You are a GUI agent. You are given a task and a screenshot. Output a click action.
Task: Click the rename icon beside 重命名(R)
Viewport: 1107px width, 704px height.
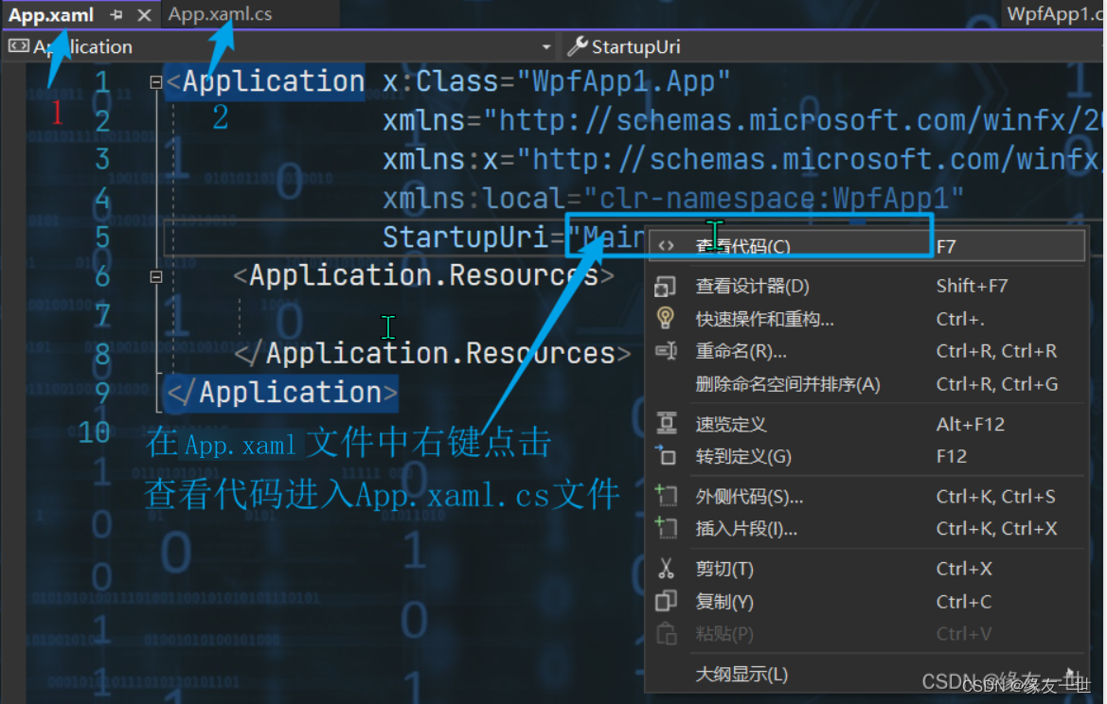click(x=666, y=351)
